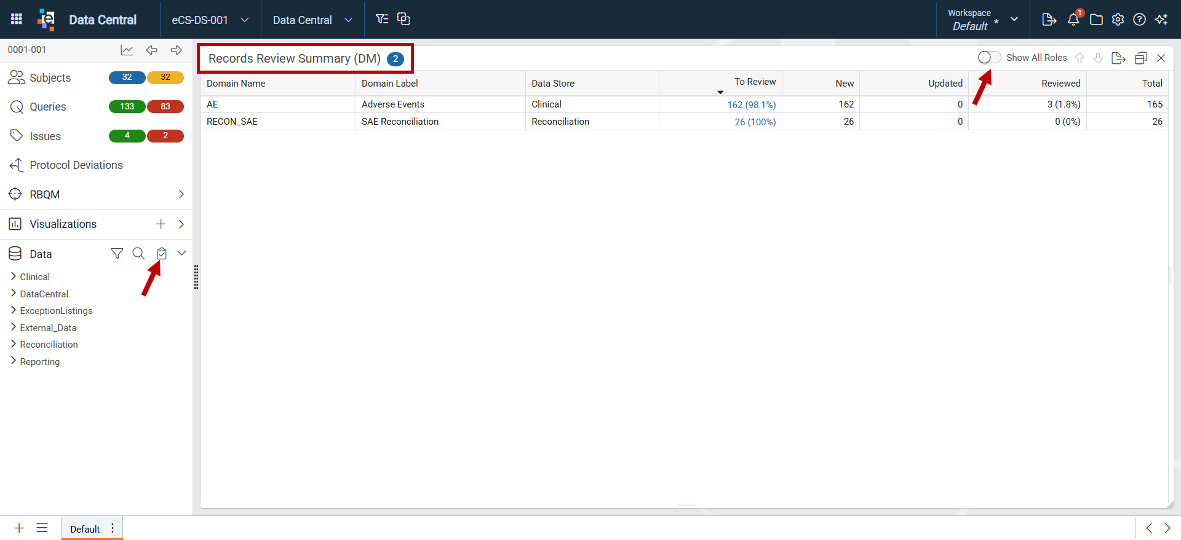Sort by the To Review column header
Viewport: 1181px width, 540px height.
[x=755, y=82]
